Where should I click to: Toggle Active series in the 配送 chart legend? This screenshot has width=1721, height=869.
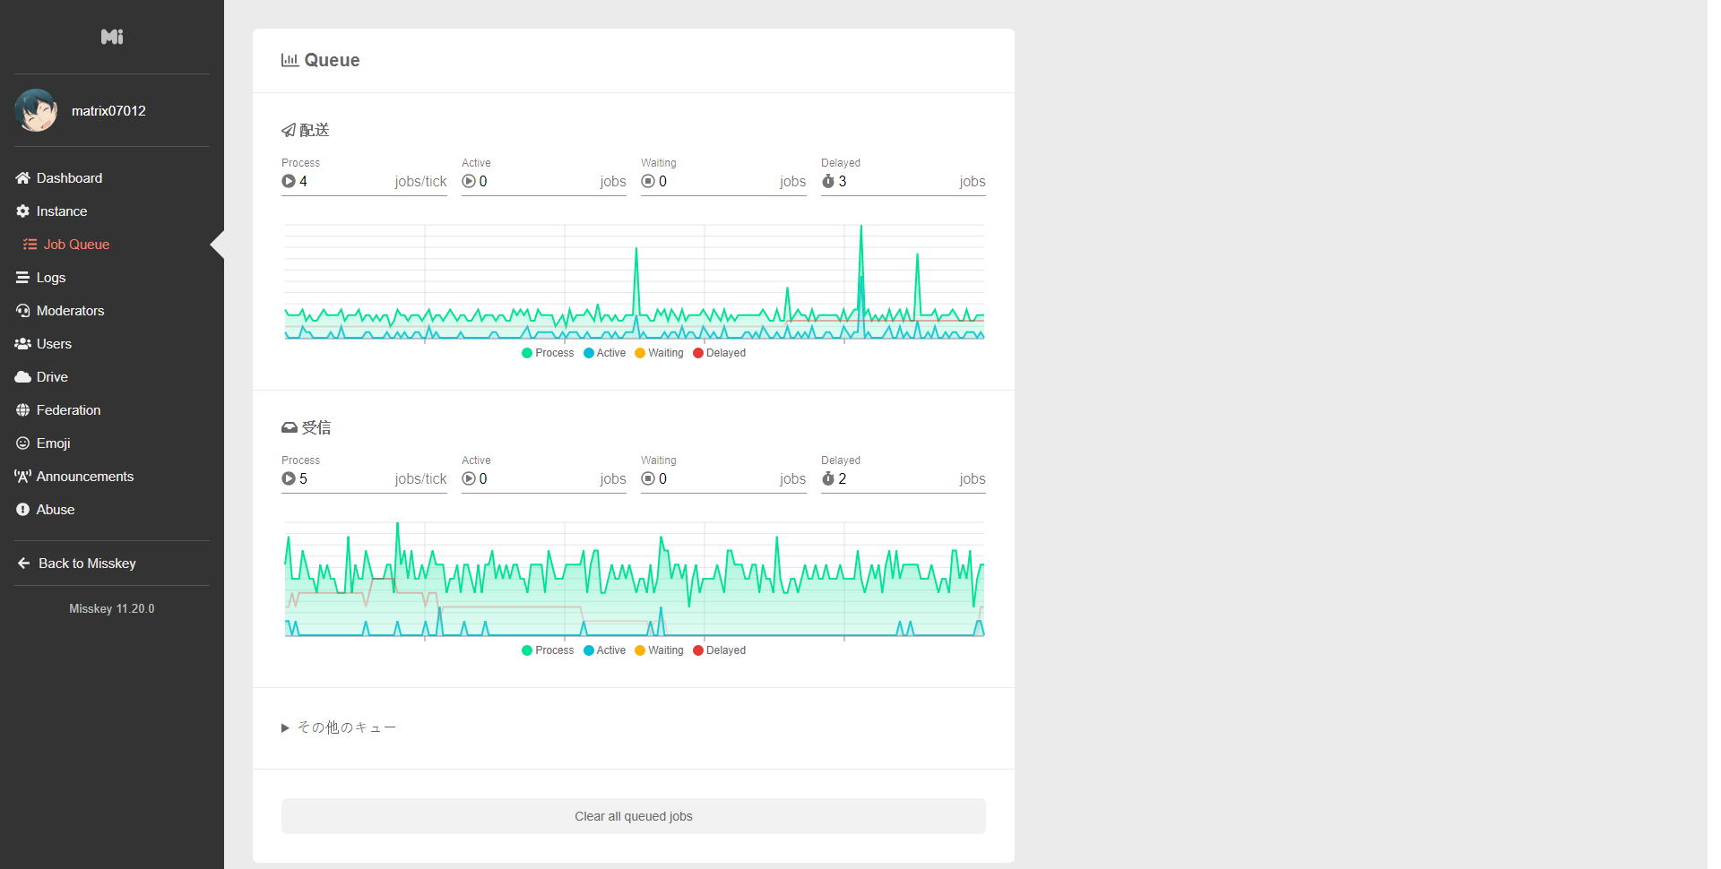[605, 353]
